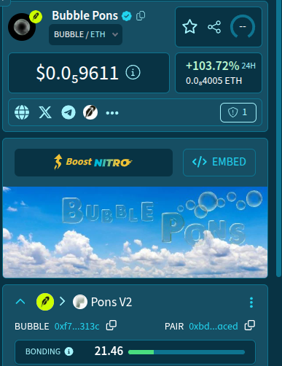Open the feather launchpad link icon
The width and height of the screenshot is (282, 366).
click(x=90, y=112)
